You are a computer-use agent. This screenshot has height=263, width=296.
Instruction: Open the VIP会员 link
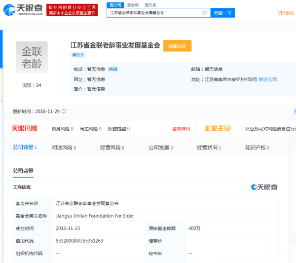pyautogui.click(x=285, y=13)
